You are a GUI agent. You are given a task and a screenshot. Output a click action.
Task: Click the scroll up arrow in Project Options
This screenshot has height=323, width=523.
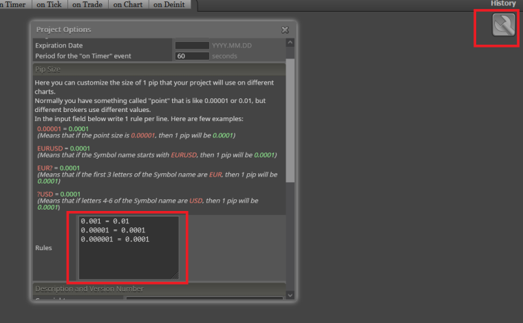(x=290, y=43)
